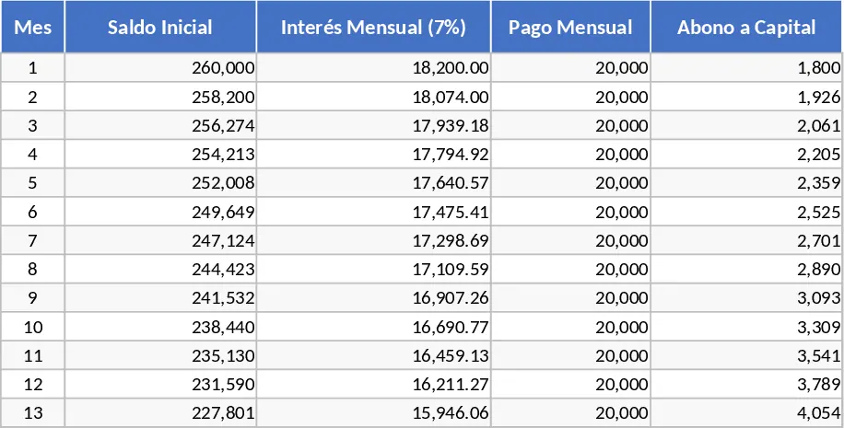Select the interest cell 18,074.00
Screen dimensions: 844x428
373,97
